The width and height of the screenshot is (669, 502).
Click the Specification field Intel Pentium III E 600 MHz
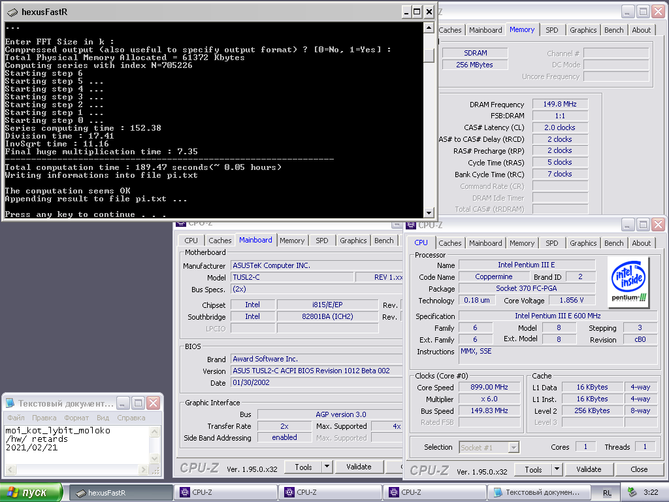pos(558,316)
